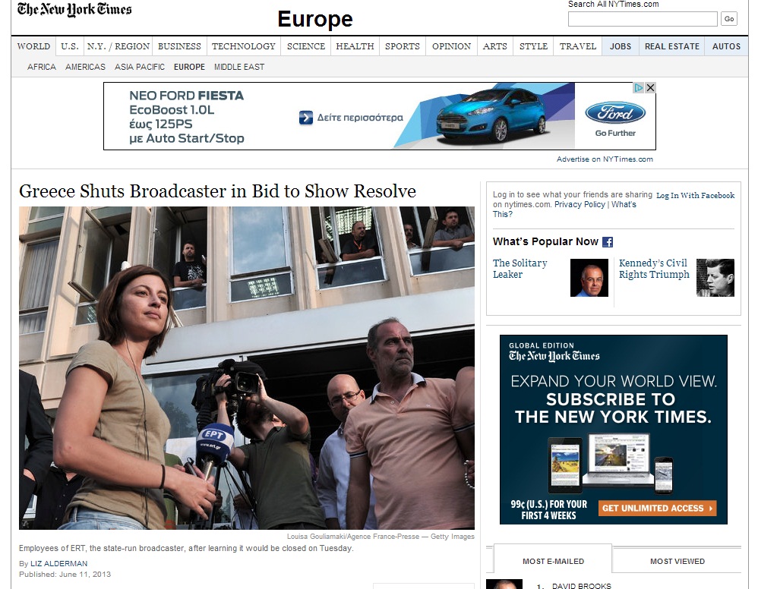Open the N.Y. / Region section
The height and width of the screenshot is (589, 758).
pyautogui.click(x=118, y=46)
